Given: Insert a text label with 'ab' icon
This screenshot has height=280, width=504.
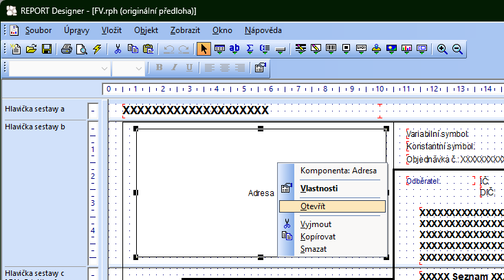Looking at the screenshot, I should pos(234,49).
